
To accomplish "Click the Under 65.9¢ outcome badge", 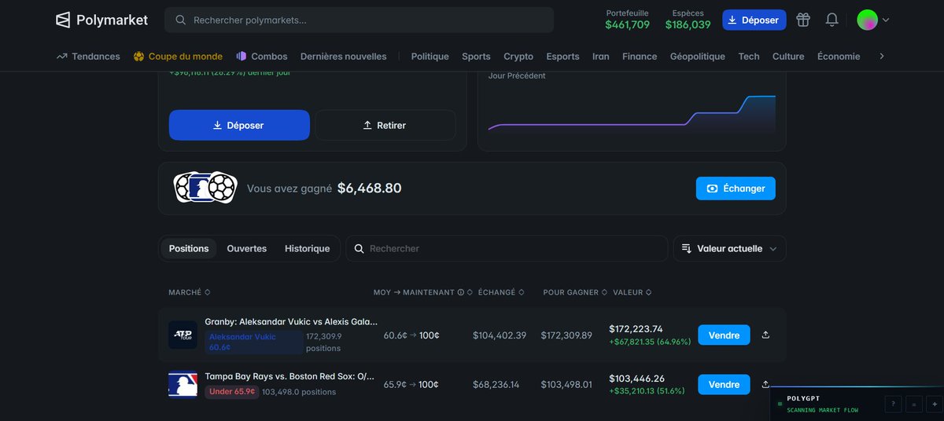I will click(x=231, y=391).
